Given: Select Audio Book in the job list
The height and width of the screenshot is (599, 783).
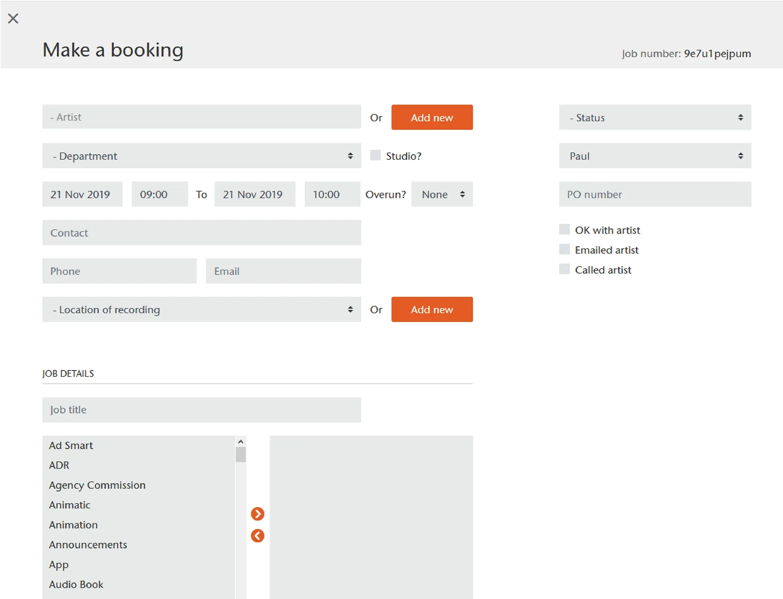Looking at the screenshot, I should point(76,584).
